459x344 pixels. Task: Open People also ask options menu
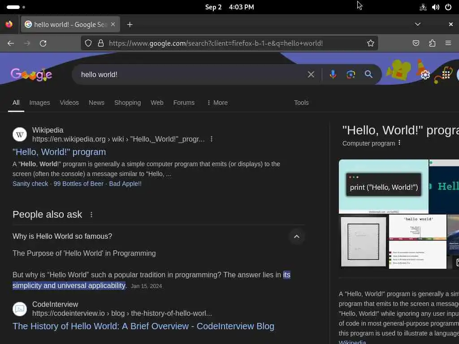tap(91, 215)
